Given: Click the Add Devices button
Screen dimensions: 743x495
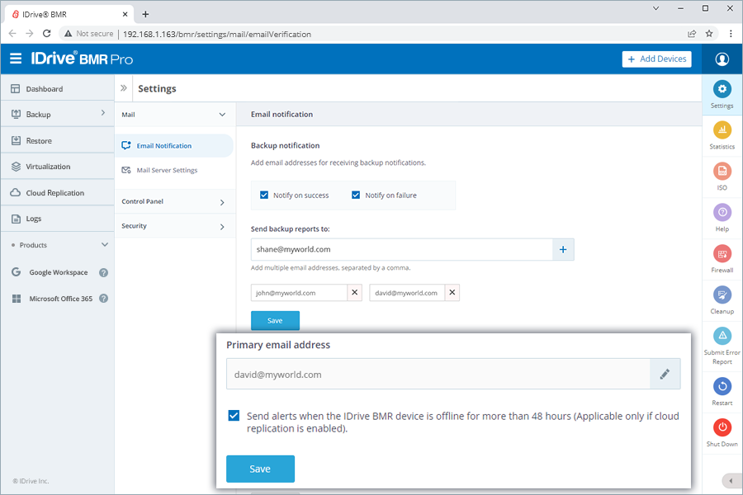Looking at the screenshot, I should click(656, 59).
